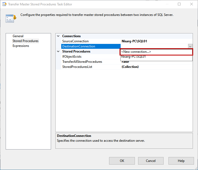Image resolution: width=198 pixels, height=170 pixels.
Task: Close the task editor window
Action: (192, 4)
